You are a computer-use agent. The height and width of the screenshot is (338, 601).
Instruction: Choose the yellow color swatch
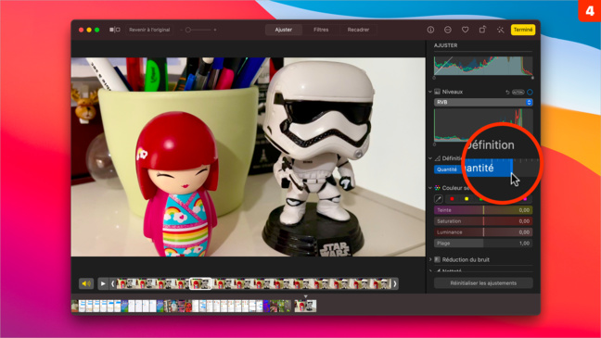click(x=467, y=199)
